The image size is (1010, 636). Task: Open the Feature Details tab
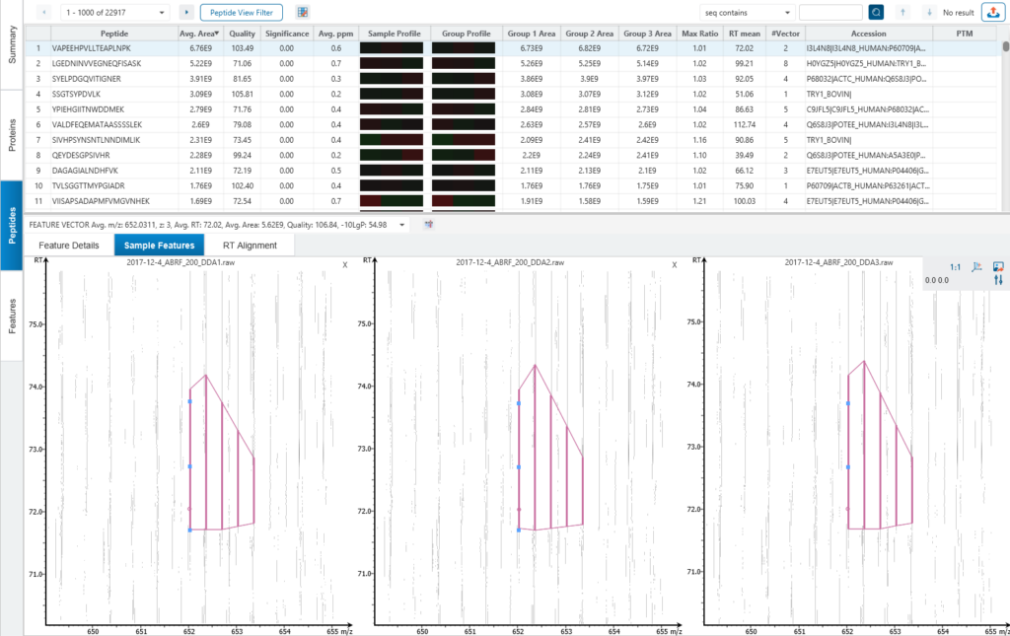pos(69,246)
